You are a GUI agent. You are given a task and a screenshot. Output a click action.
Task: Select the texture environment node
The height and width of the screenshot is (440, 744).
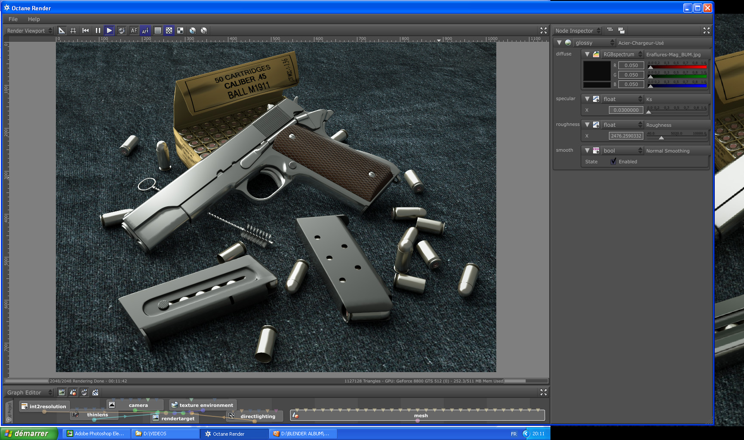click(203, 405)
